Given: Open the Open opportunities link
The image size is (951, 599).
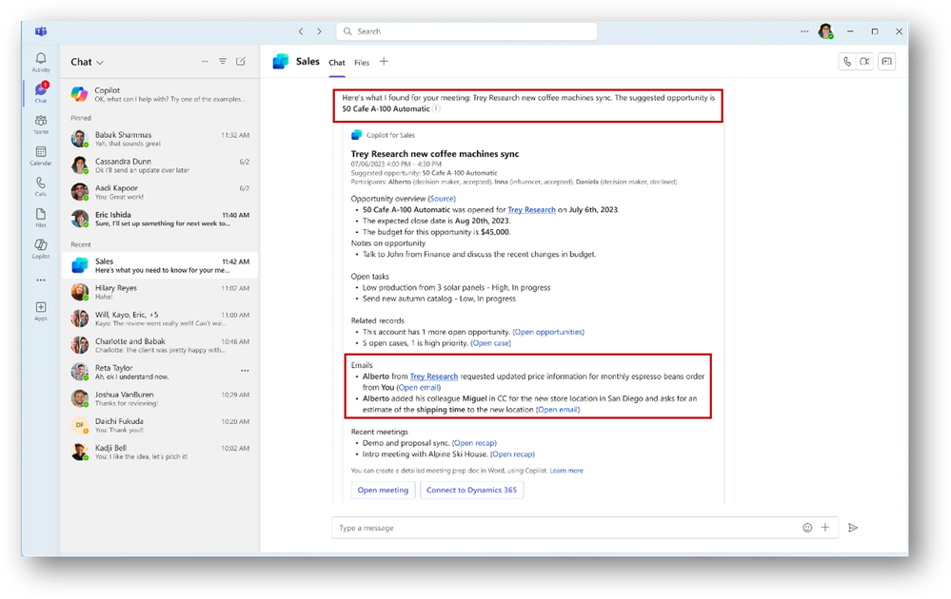Looking at the screenshot, I should [x=548, y=332].
